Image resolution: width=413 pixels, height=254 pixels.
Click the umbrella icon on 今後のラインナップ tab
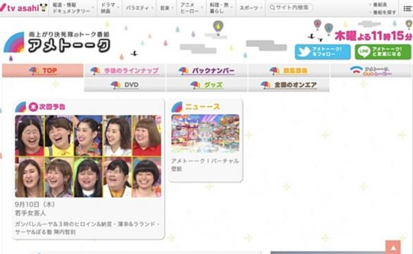click(95, 71)
